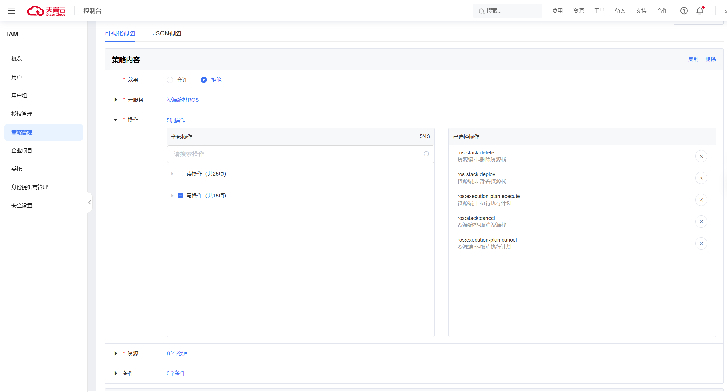Select the 拒绝 (Deny) effect radio button
This screenshot has height=392, width=727.
204,80
